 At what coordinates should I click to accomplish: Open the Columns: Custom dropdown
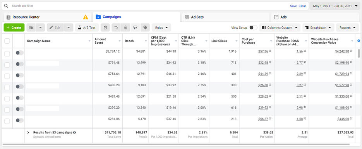pyautogui.click(x=280, y=28)
